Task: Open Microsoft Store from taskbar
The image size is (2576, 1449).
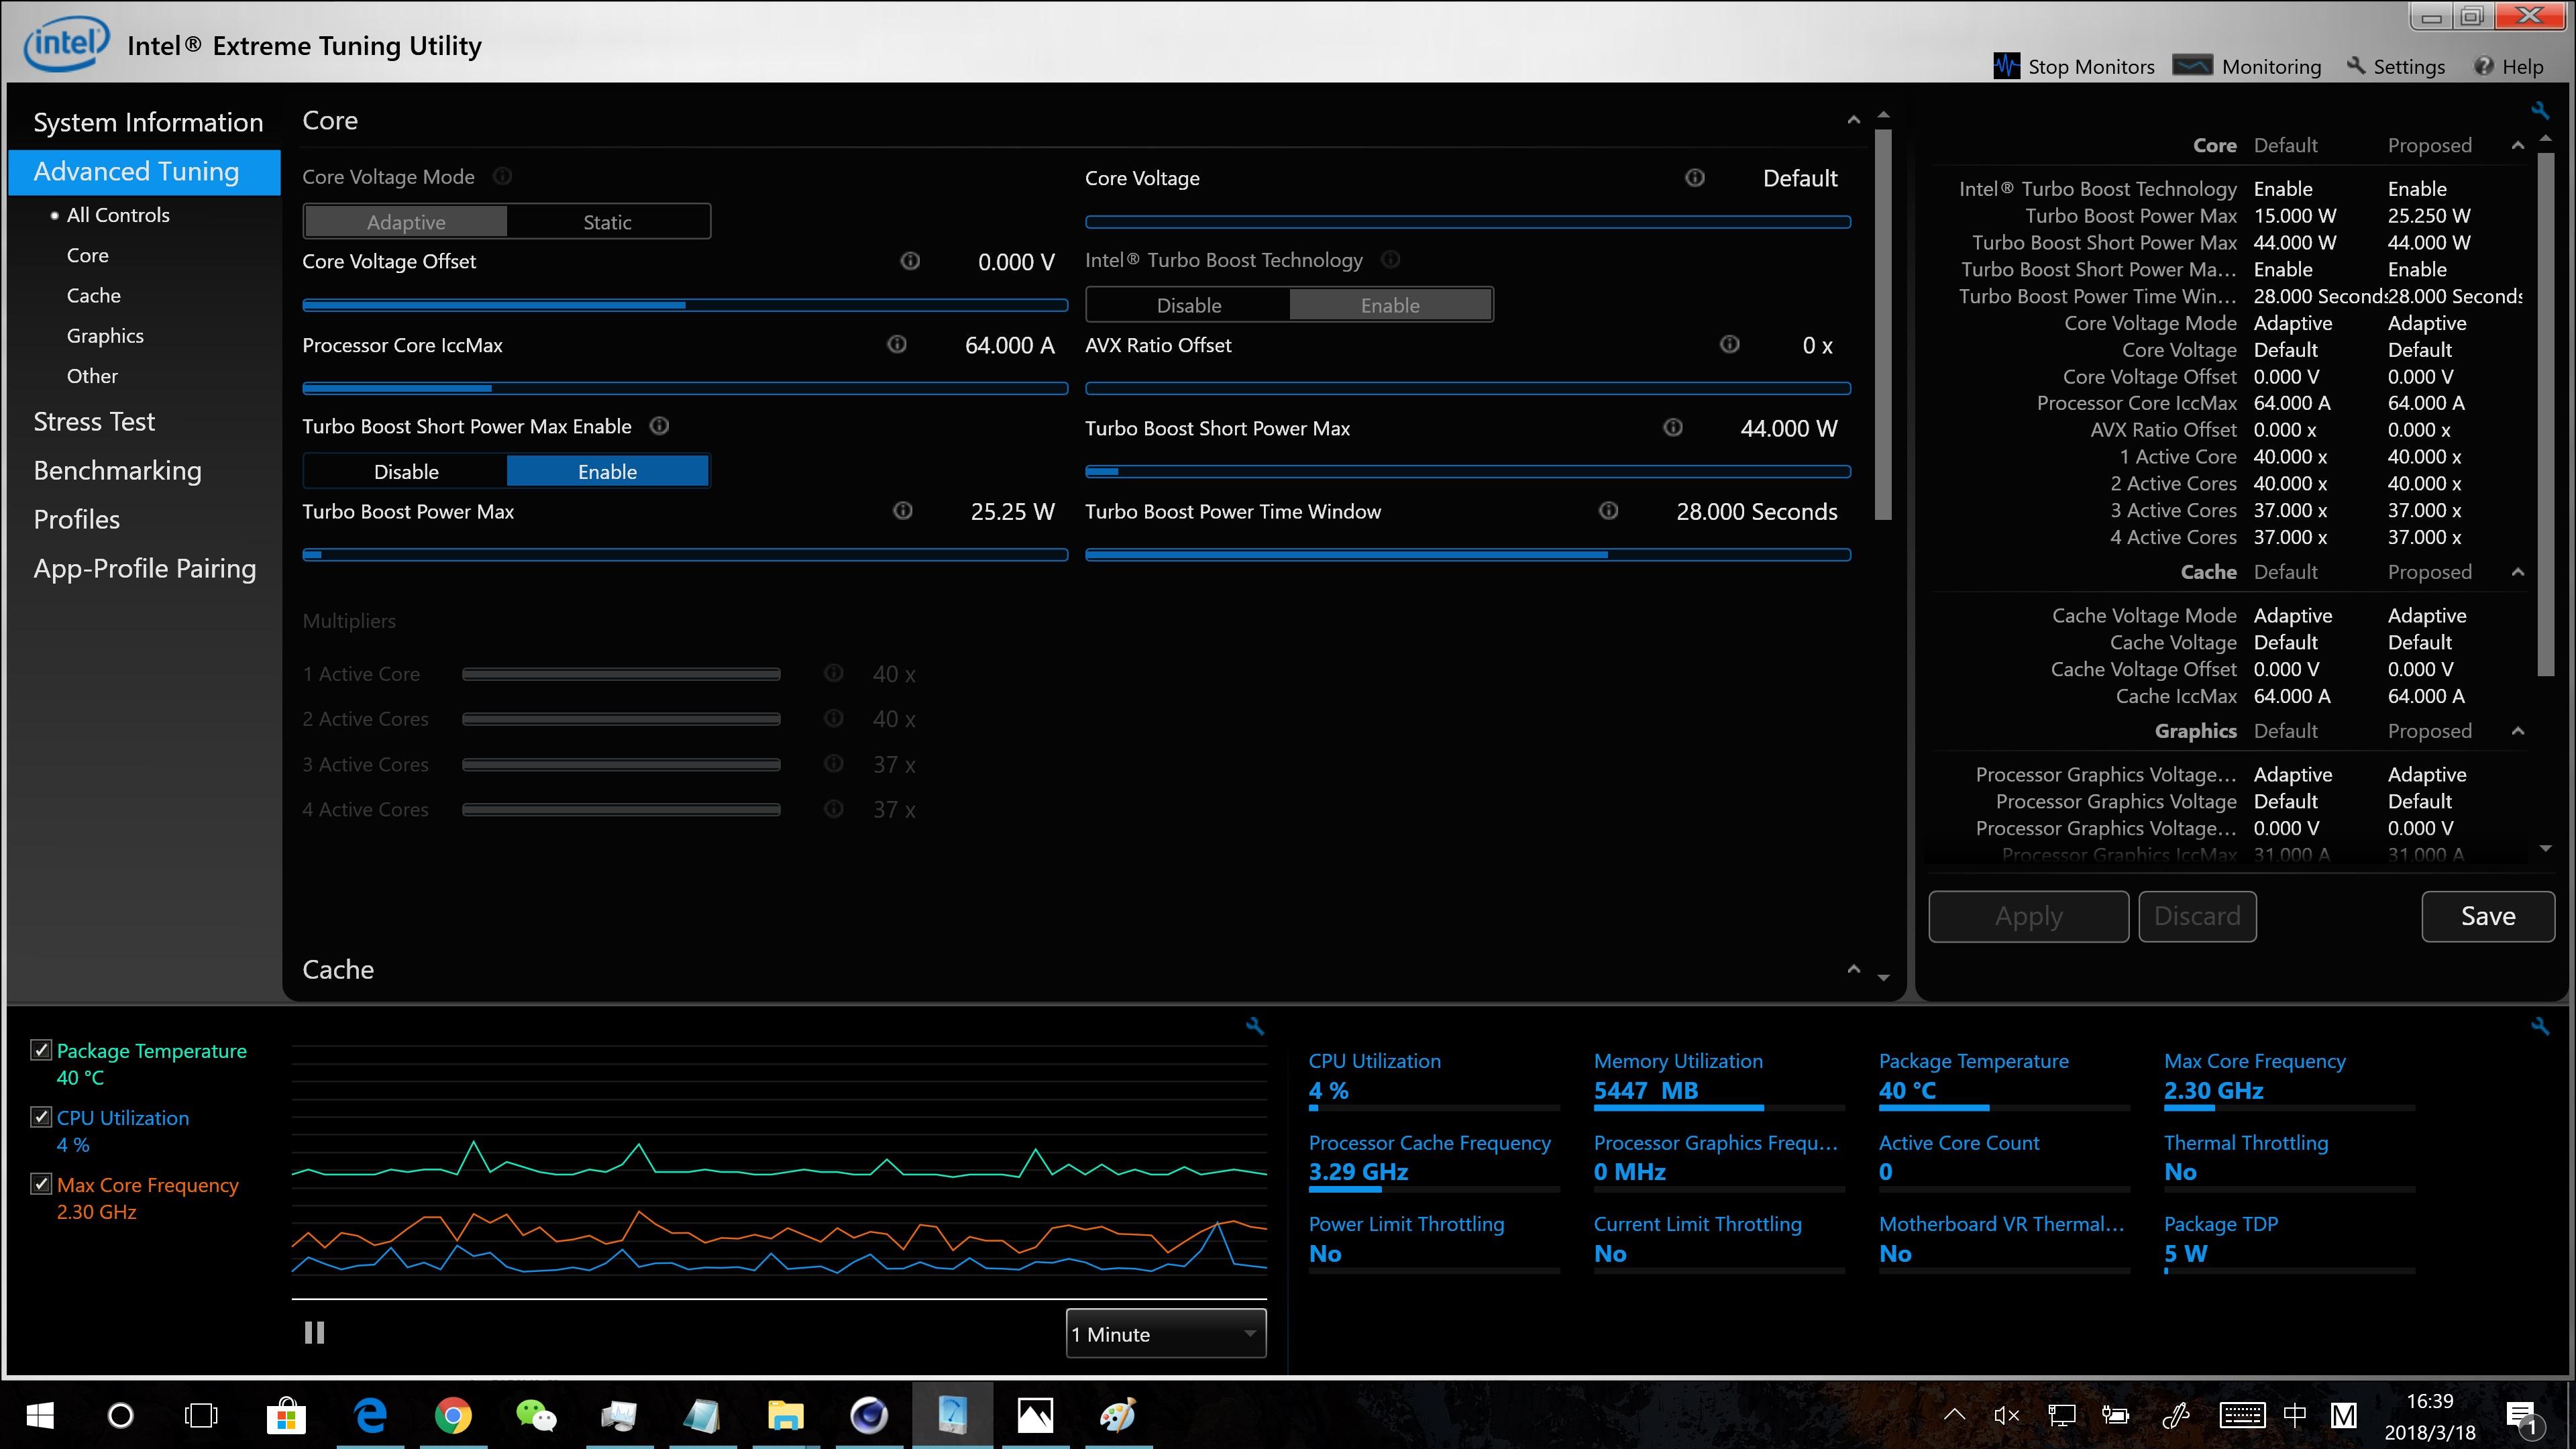Action: tap(286, 1415)
